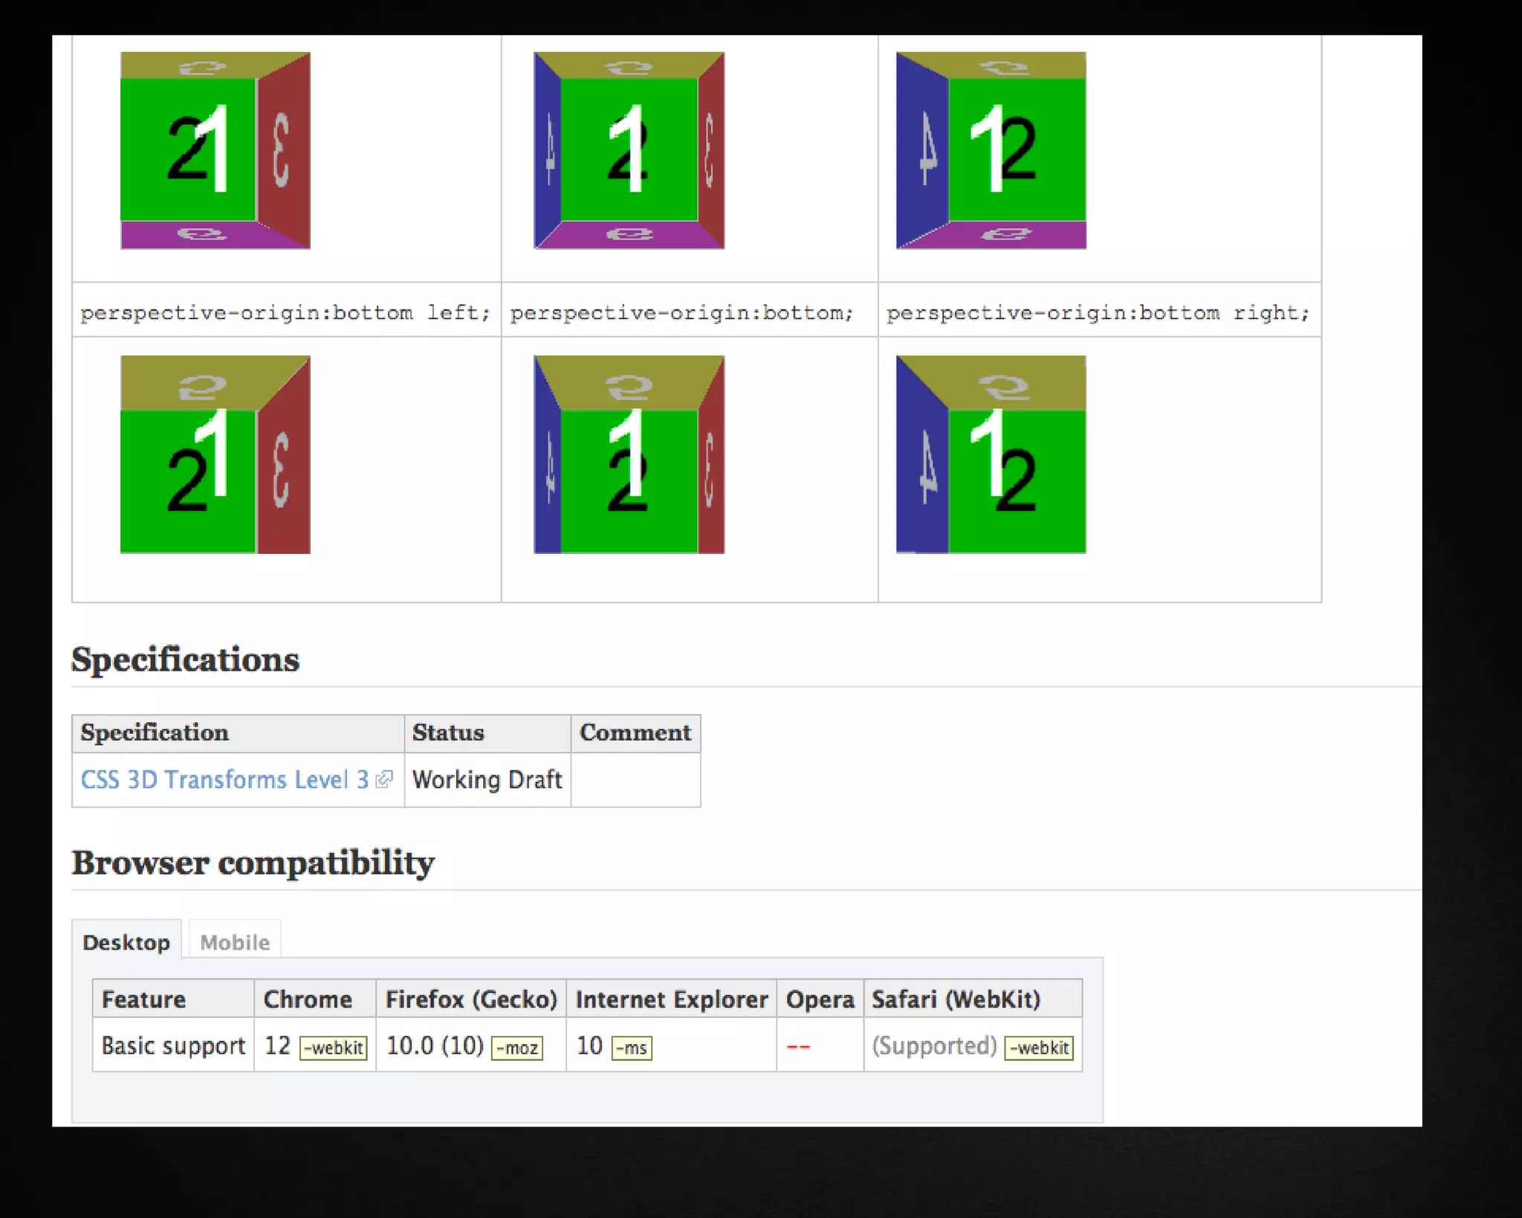Select the Desktop compatibility tab

point(126,942)
